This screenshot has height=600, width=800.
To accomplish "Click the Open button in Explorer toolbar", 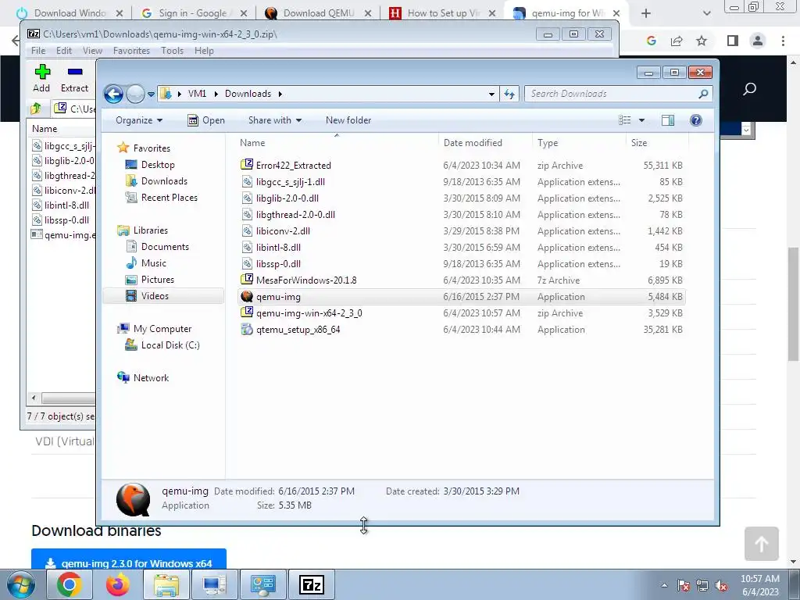I will [x=206, y=120].
